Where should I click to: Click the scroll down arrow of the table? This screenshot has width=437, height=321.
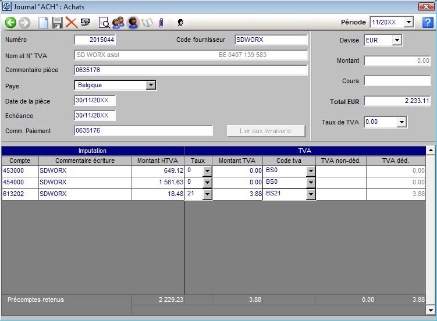431,309
